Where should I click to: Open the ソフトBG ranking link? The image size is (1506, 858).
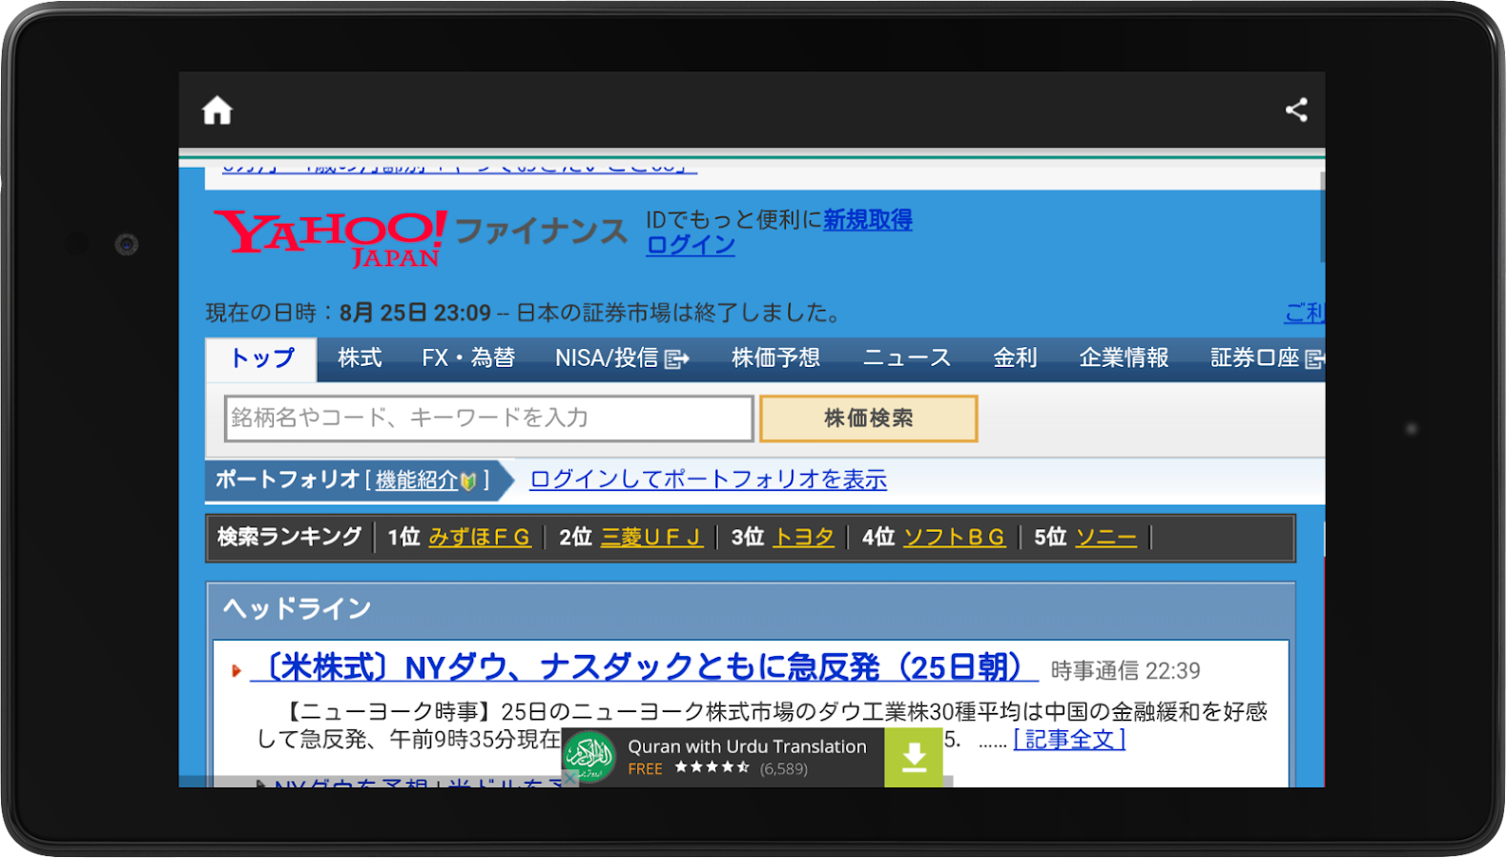(955, 538)
